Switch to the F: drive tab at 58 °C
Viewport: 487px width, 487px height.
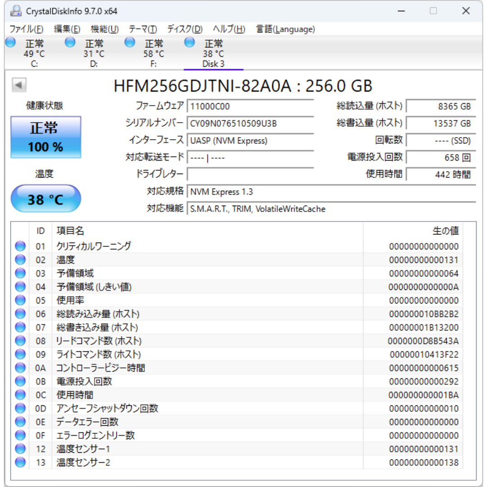pos(153,53)
